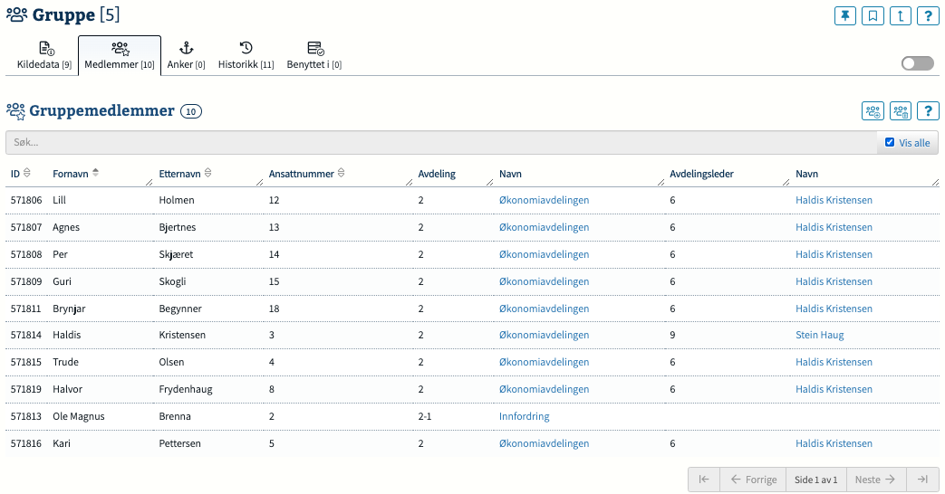Sort by Etternavn column arrows

[x=207, y=174]
